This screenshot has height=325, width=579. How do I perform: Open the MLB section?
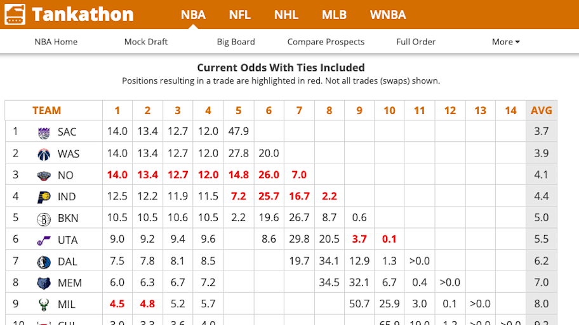coord(334,15)
